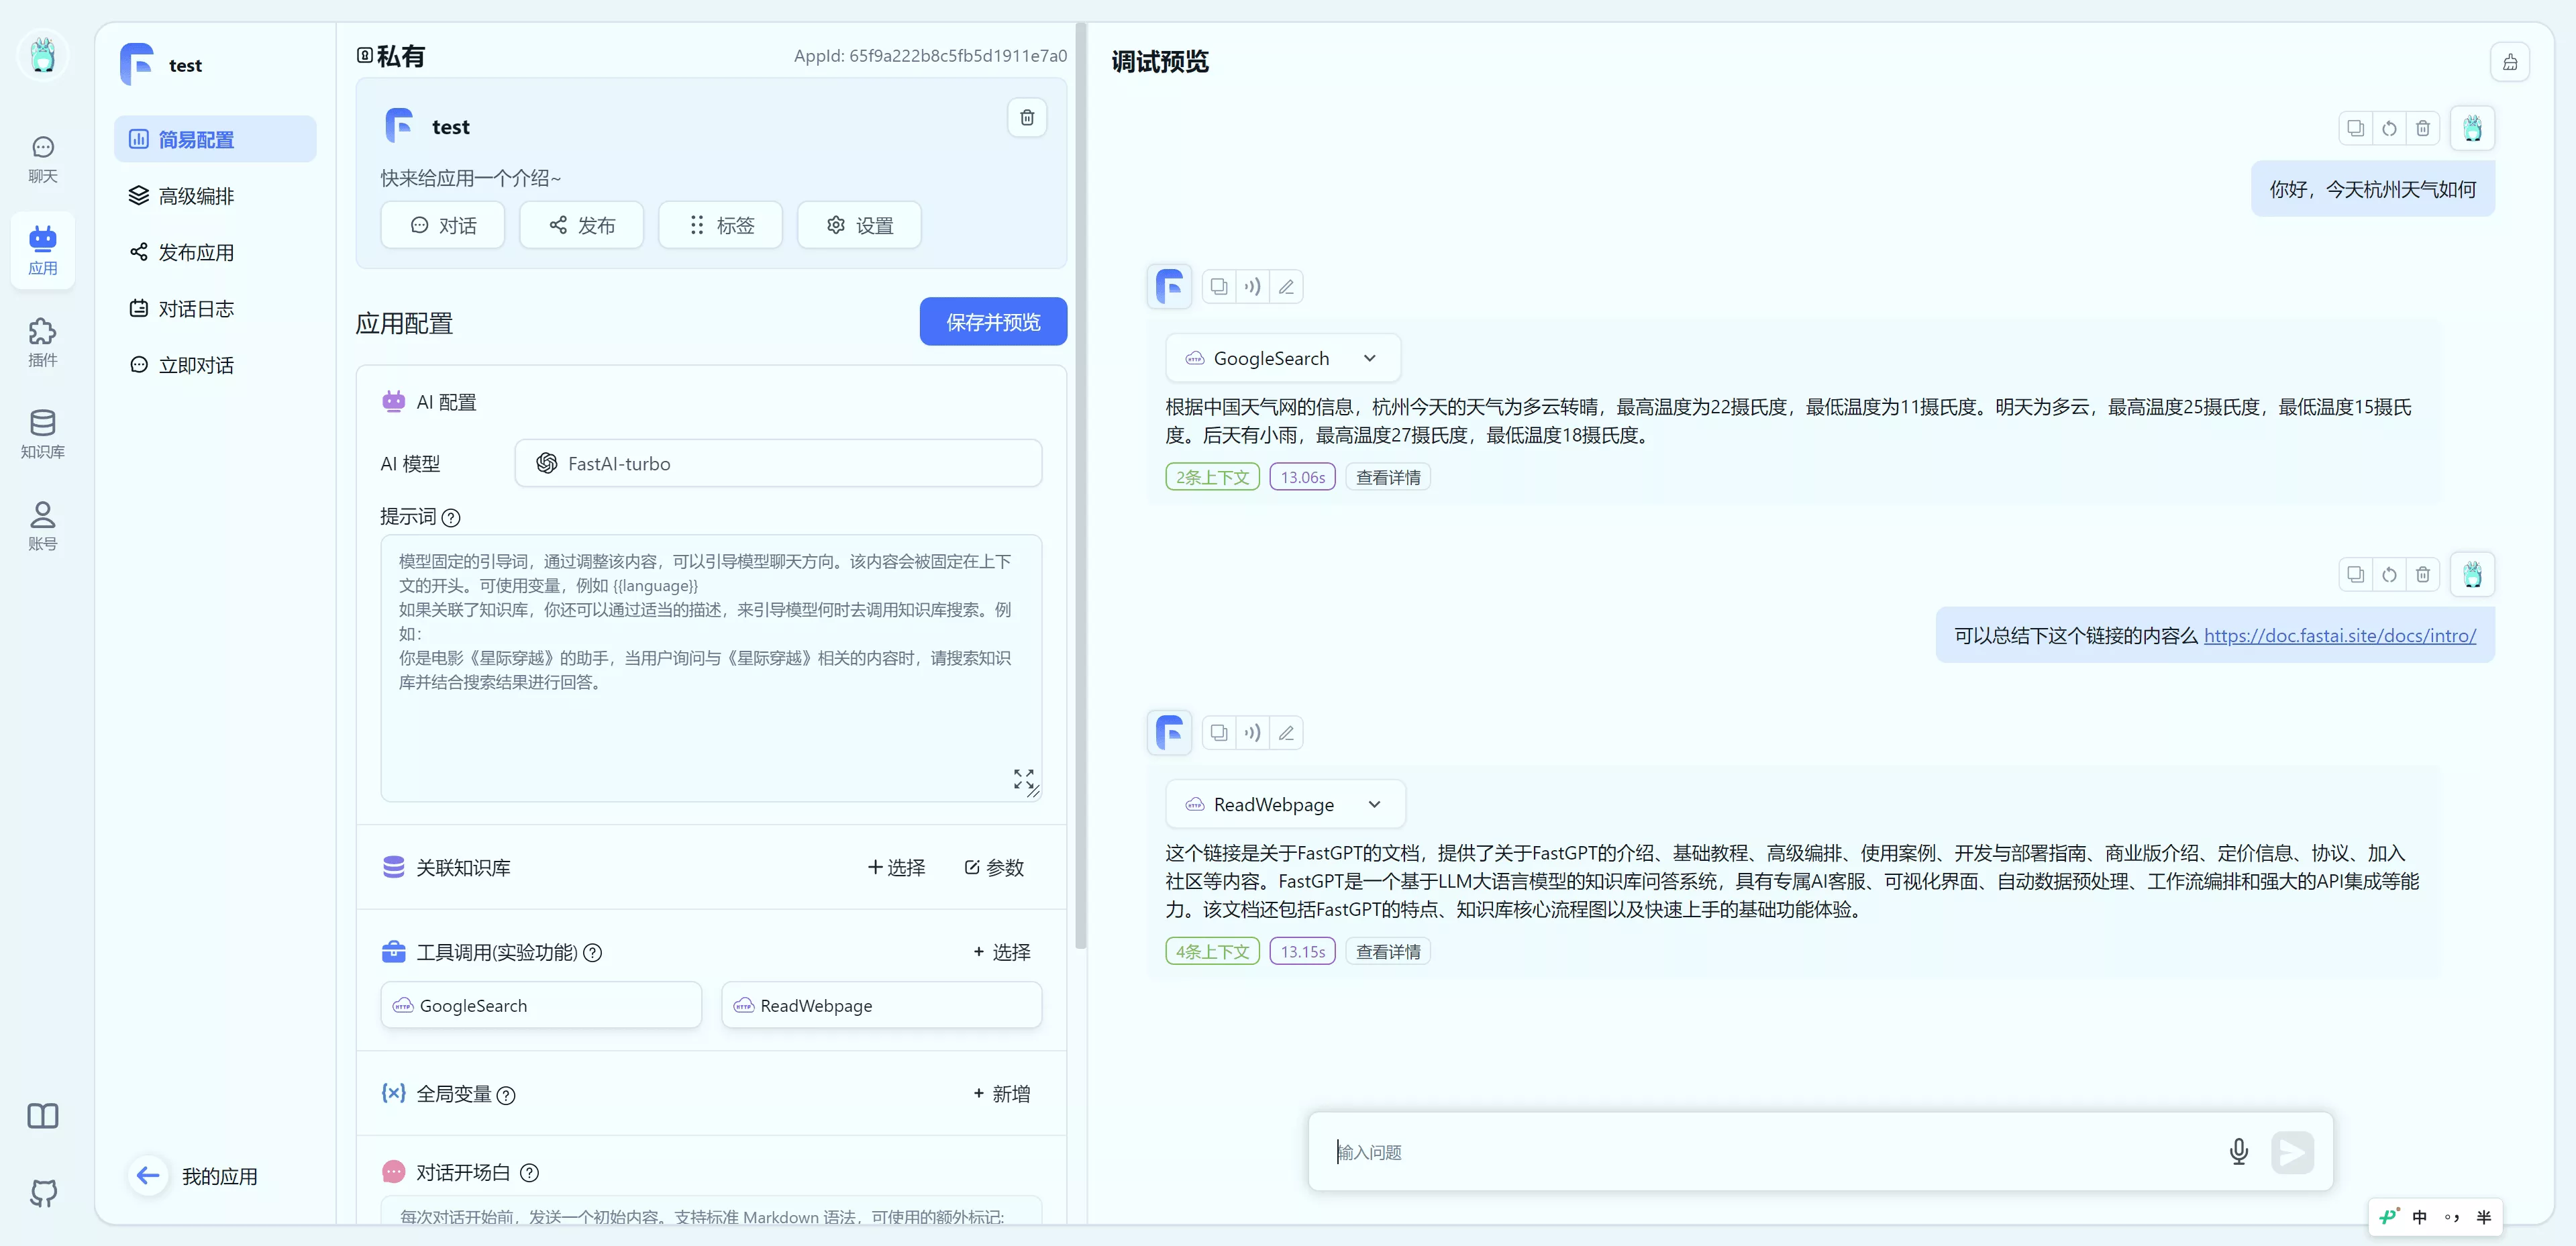Click the 保存并预览 button
The width and height of the screenshot is (2576, 1246).
point(992,321)
